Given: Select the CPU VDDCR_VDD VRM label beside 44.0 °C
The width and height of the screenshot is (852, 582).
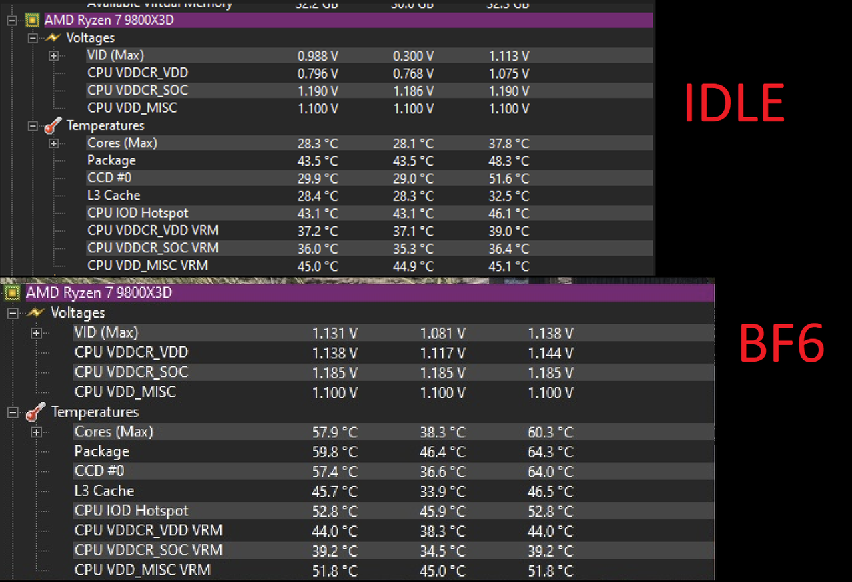Looking at the screenshot, I should [x=149, y=531].
